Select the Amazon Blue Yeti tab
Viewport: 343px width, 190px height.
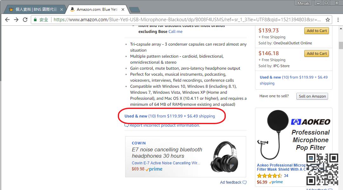tap(95, 9)
